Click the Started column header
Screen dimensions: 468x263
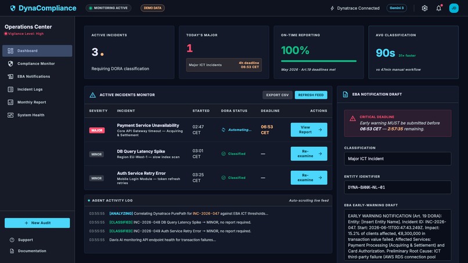(201, 111)
